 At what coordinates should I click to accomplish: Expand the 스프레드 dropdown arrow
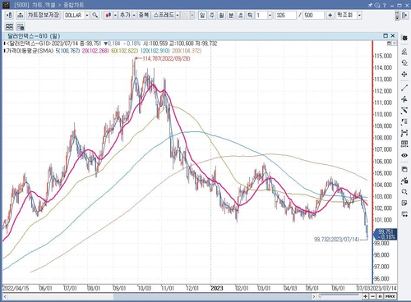178,15
